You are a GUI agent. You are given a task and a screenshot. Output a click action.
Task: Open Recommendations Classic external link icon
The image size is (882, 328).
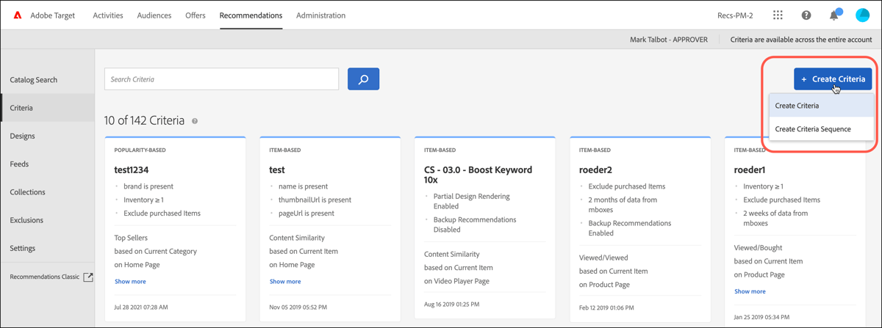coord(88,277)
